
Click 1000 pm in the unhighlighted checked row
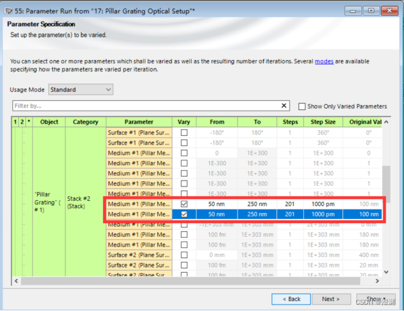click(x=323, y=204)
